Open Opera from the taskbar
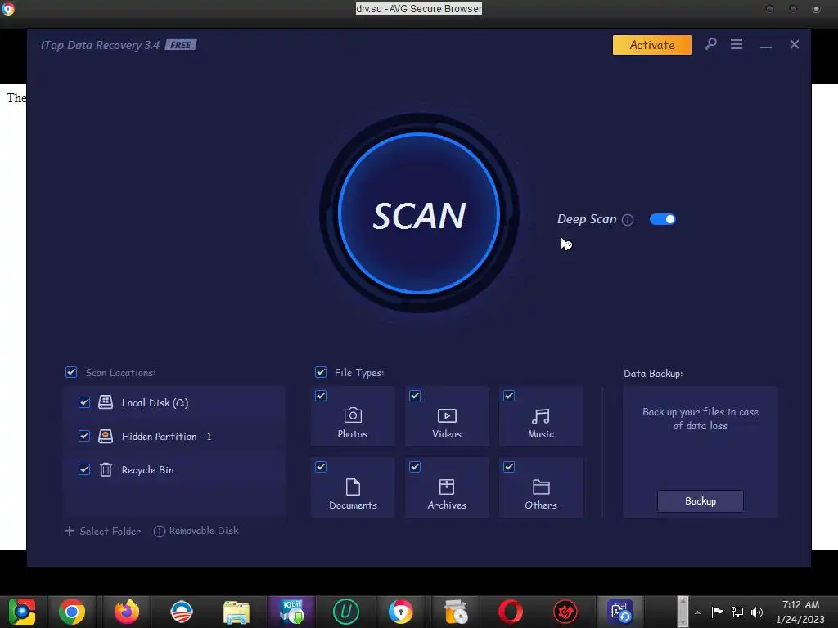The width and height of the screenshot is (838, 628). [x=511, y=612]
